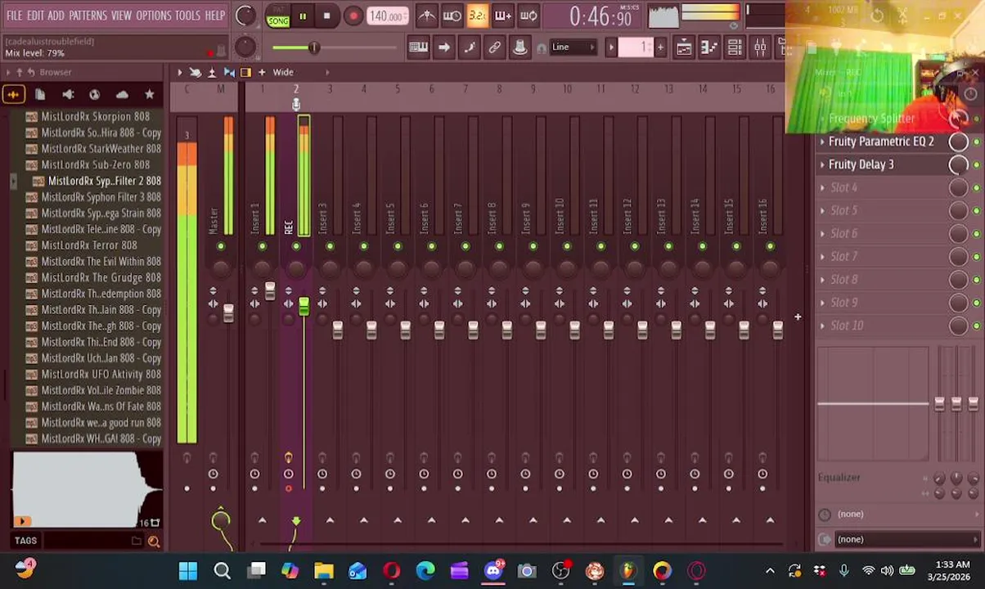Screen dimensions: 985x589
Task: Mute Insert 5 with its green light
Action: pos(398,246)
